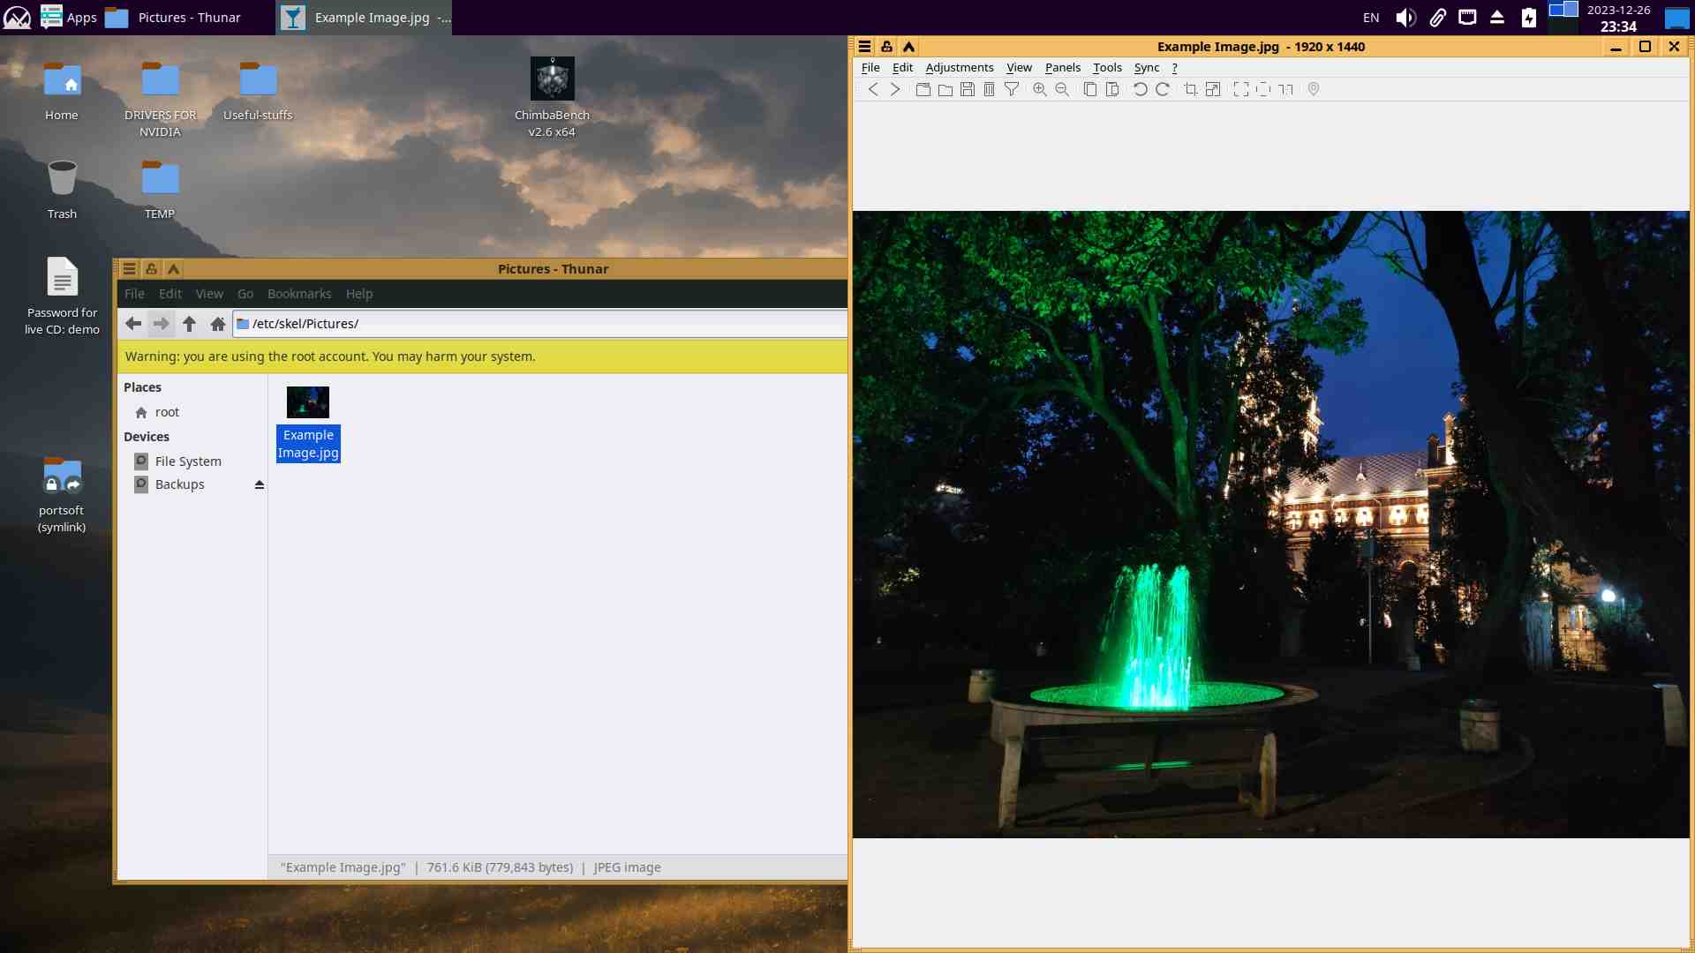Open the filter funnel icon

[x=1012, y=89]
